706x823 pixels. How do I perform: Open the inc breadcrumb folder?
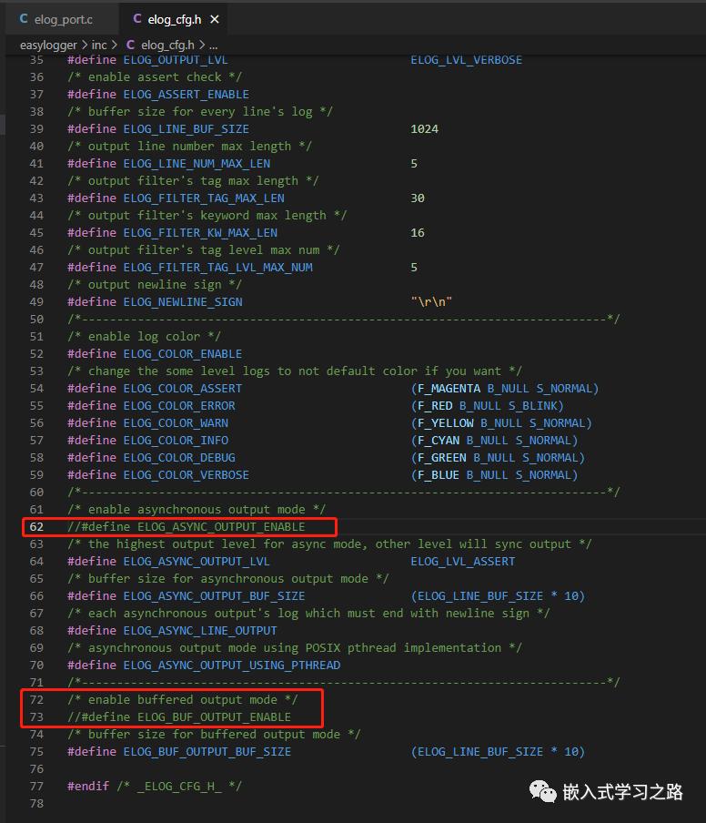pyautogui.click(x=99, y=46)
